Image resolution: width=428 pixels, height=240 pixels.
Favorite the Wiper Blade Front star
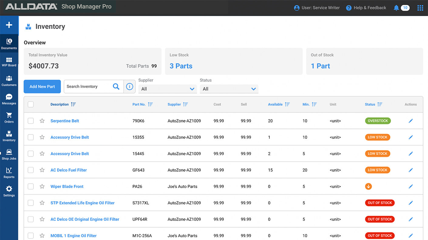pos(42,187)
